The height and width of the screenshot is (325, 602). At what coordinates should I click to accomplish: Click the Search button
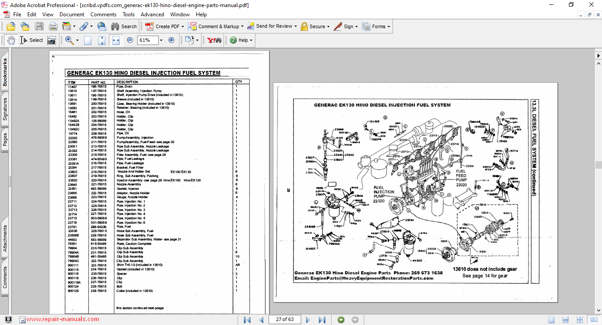pos(124,26)
